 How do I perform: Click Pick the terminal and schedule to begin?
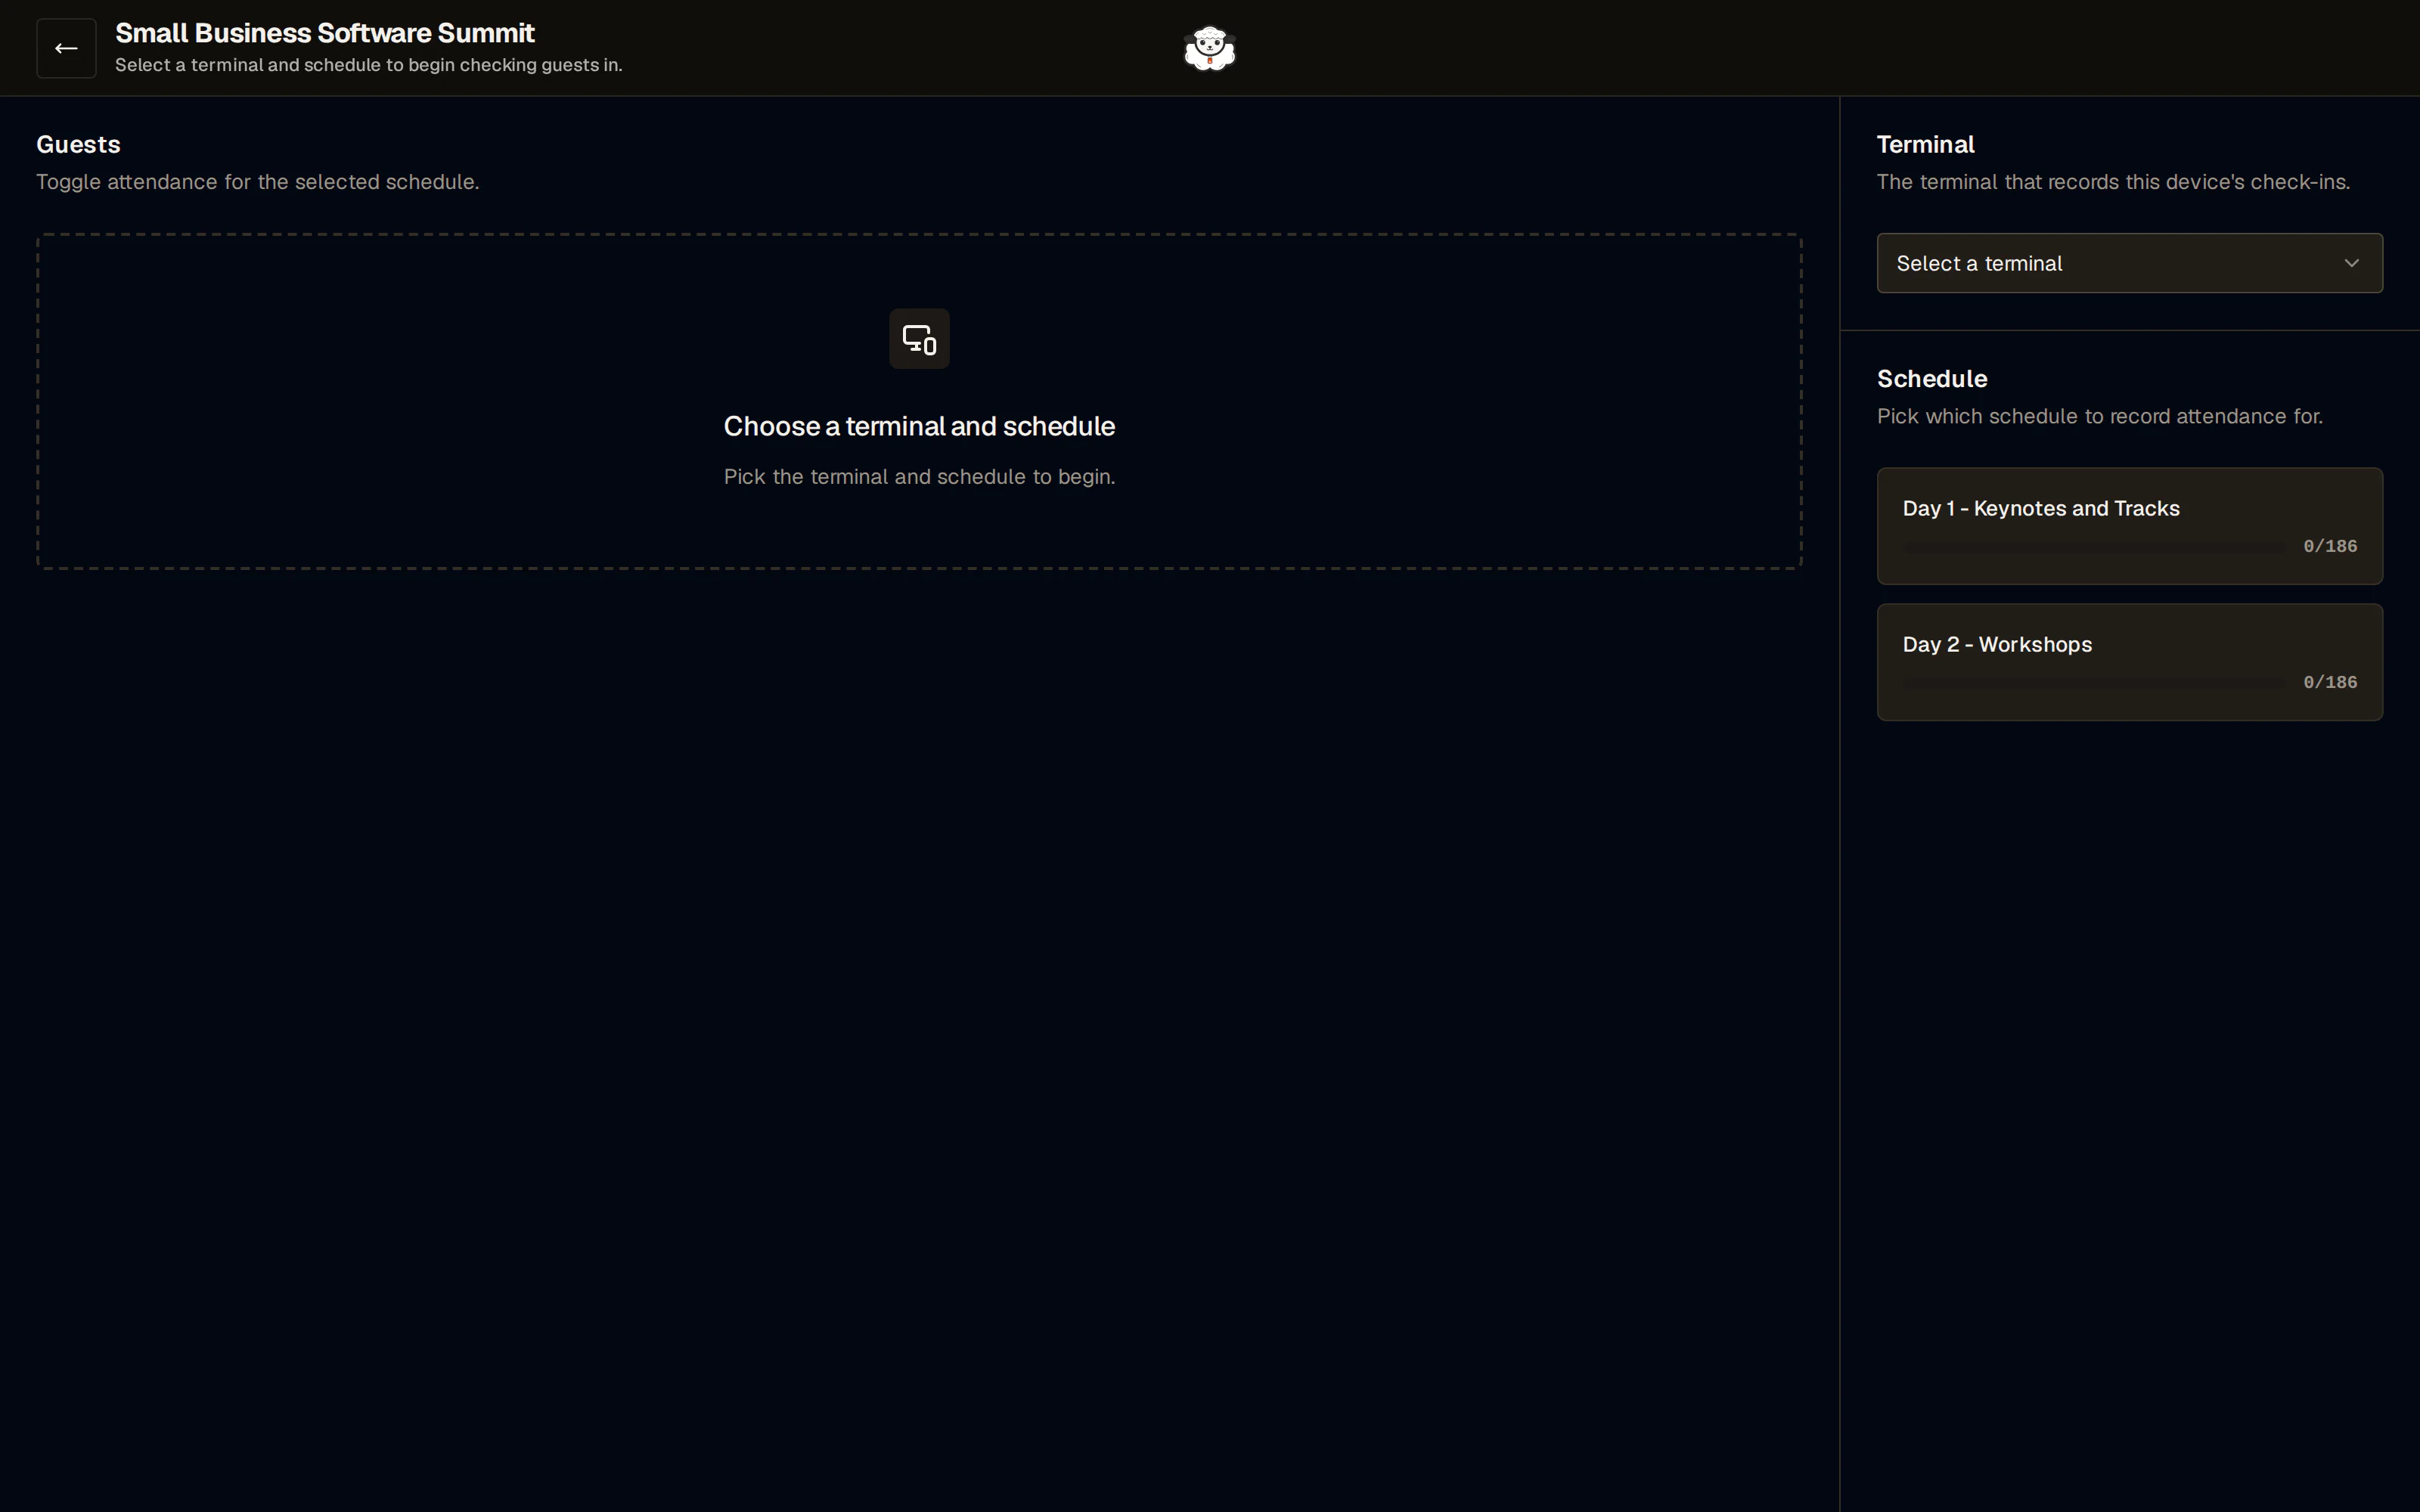pyautogui.click(x=919, y=477)
